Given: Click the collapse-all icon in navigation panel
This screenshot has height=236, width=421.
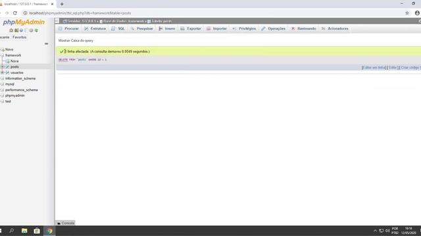Looking at the screenshot, I should pos(46,44).
